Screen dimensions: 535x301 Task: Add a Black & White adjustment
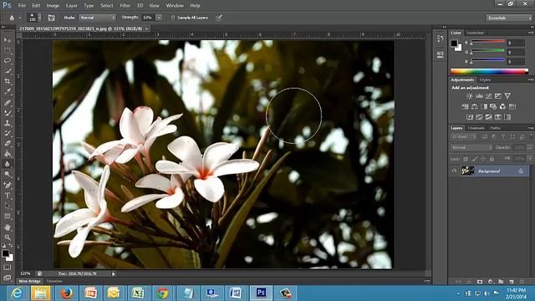pos(484,106)
